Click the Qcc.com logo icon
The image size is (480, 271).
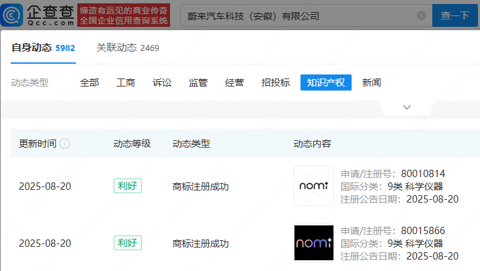click(x=11, y=15)
